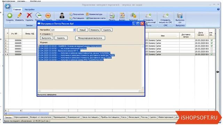Toggle checkbox in row 000003

[212, 46]
